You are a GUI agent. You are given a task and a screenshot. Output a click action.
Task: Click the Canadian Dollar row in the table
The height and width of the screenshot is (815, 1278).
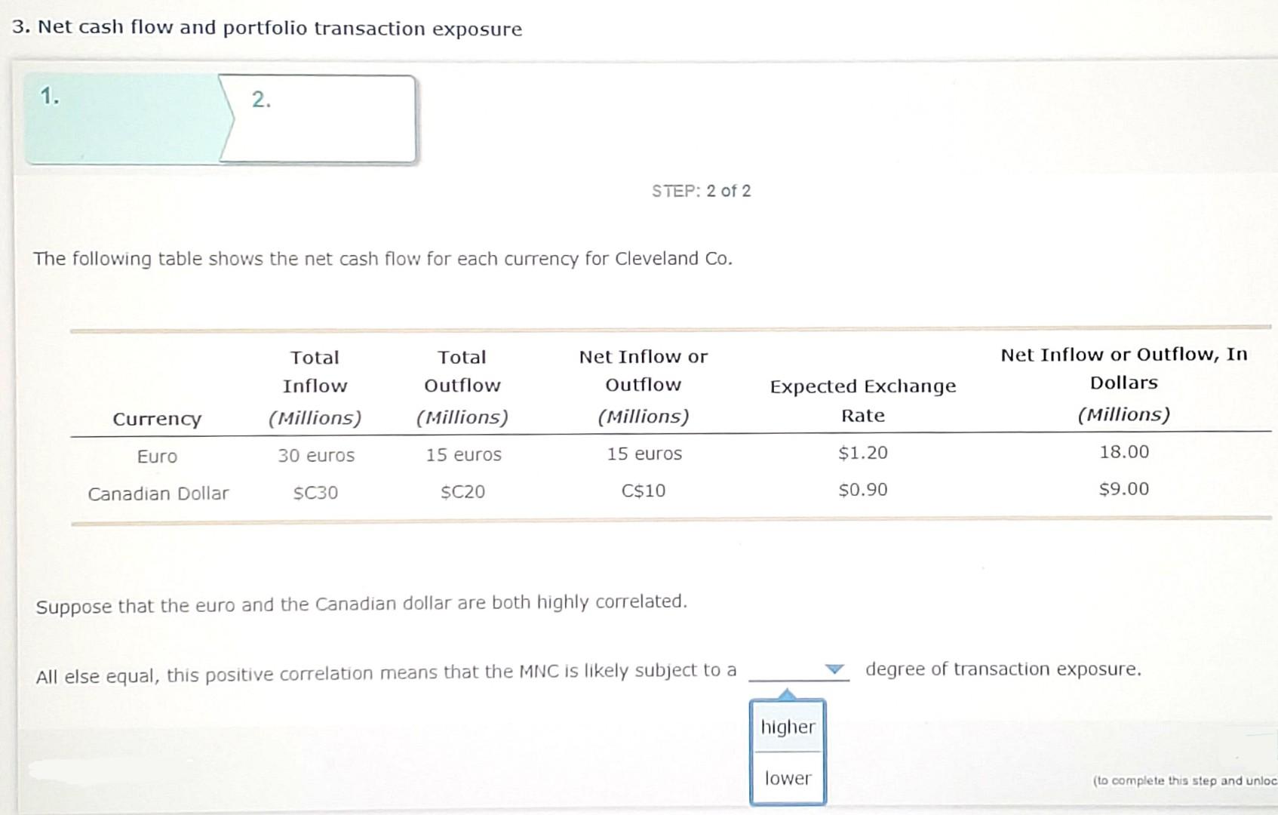[158, 494]
